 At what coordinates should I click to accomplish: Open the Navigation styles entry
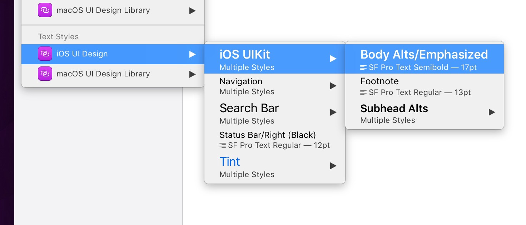(241, 81)
